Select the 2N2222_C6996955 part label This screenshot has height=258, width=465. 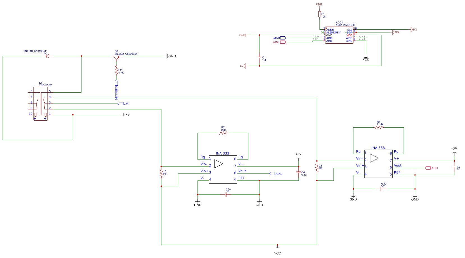(126, 54)
